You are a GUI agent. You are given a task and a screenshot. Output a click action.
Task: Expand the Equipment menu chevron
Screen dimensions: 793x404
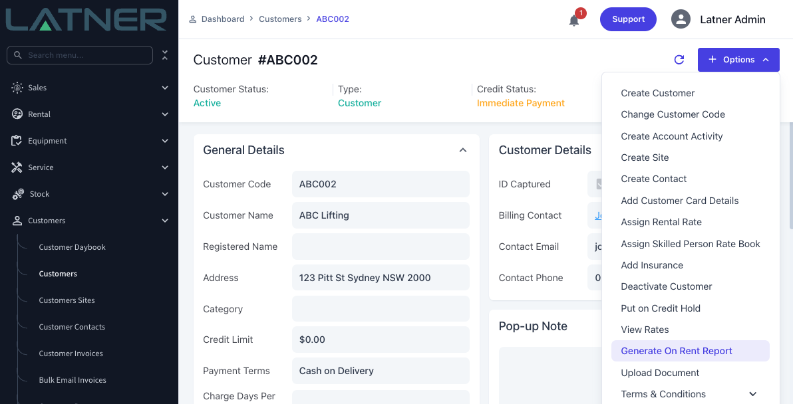165,141
